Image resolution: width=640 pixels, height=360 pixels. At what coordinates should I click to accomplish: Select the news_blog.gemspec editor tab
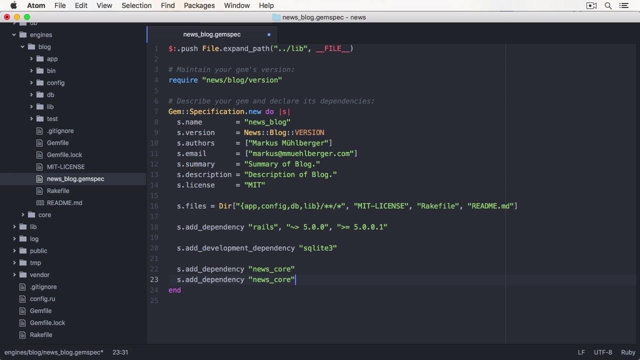pos(212,34)
